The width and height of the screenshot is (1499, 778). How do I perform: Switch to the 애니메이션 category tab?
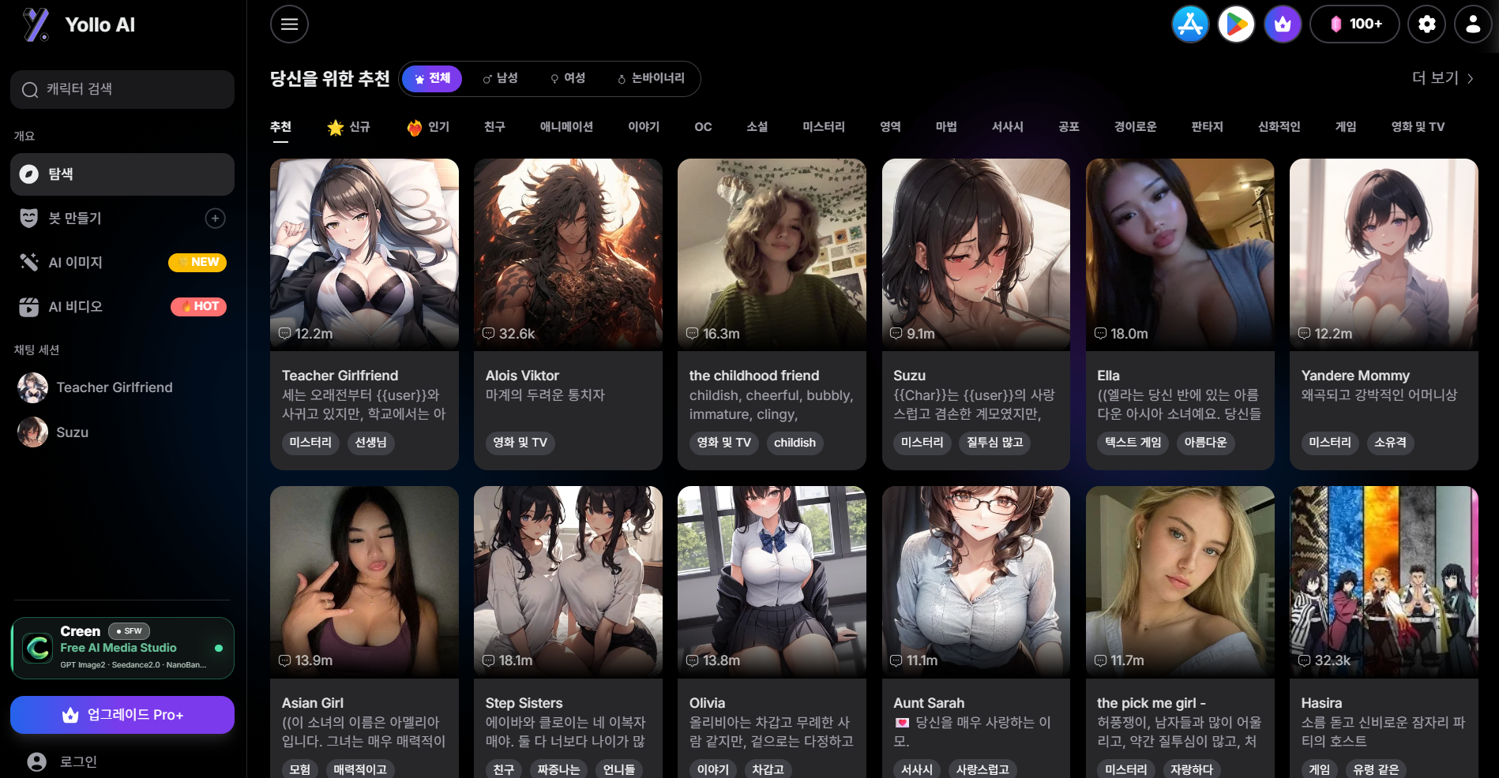pyautogui.click(x=566, y=127)
